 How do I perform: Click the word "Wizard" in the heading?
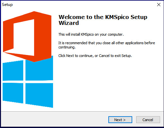[69, 23]
